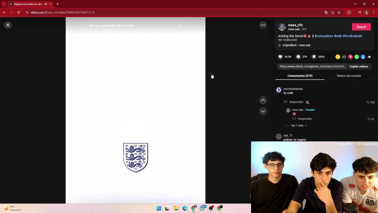Click the pink send-to-friends icon
Image resolution: width=378 pixels, height=213 pixels.
351,57
